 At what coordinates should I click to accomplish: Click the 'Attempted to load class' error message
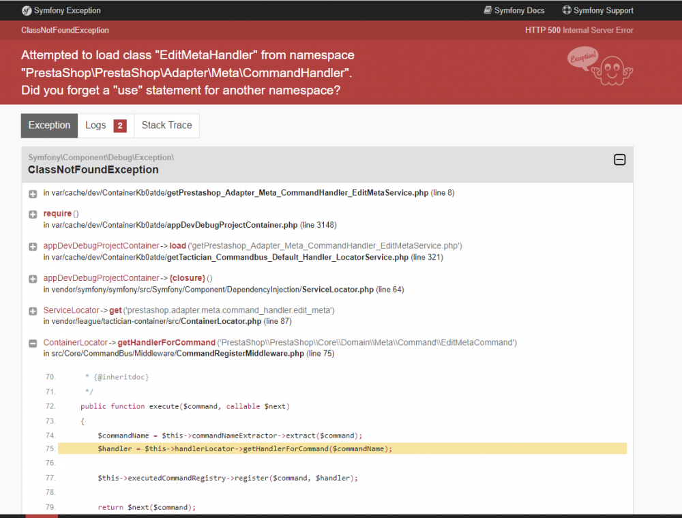point(188,72)
